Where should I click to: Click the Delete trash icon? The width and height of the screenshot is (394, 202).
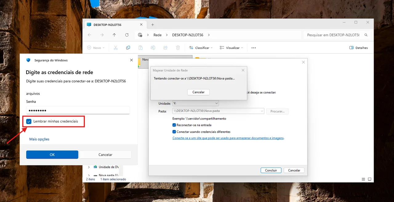pos(178,48)
